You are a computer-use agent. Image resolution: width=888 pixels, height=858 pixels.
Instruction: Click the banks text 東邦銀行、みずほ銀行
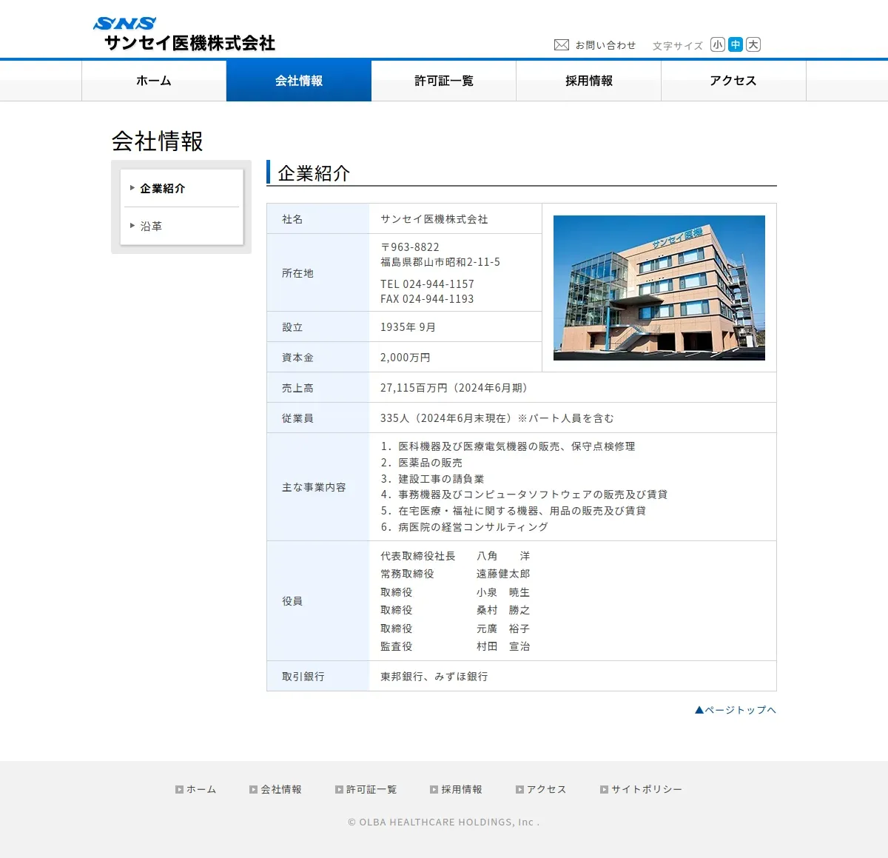(x=434, y=677)
